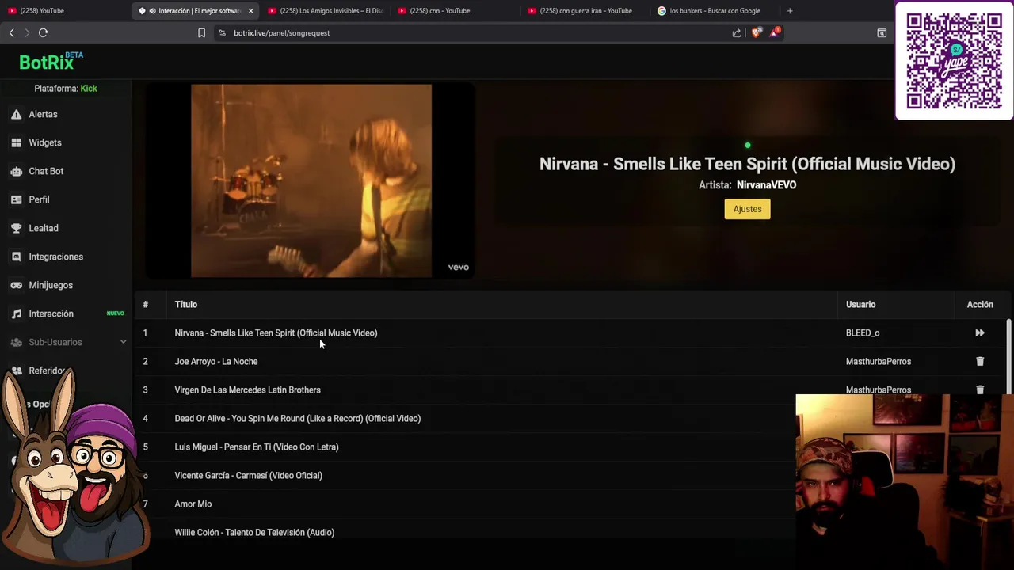Click the song list vertical scrollbar
The image size is (1014, 570).
(1008, 356)
